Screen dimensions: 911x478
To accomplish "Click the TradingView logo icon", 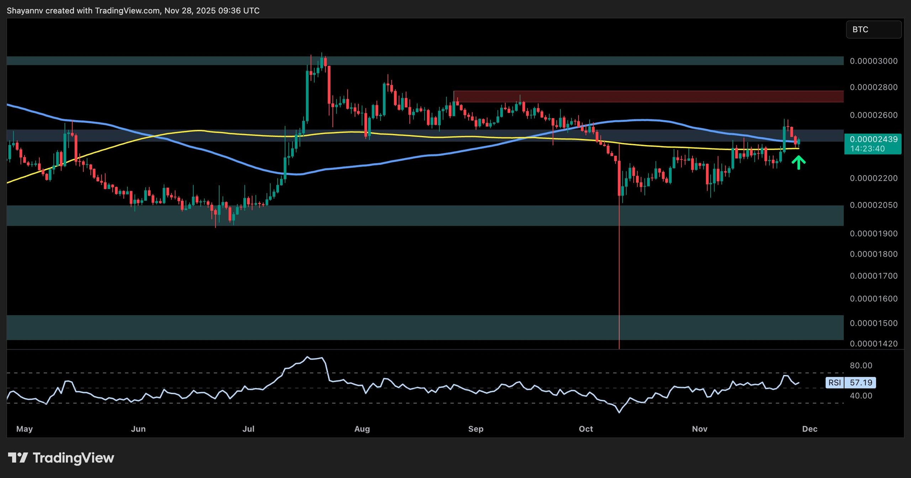I will 18,457.
